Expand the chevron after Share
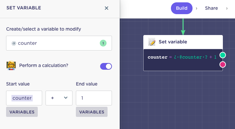The height and width of the screenshot is (129, 235). click(x=227, y=8)
